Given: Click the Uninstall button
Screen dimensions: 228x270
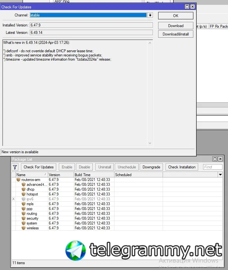Looking at the screenshot, I should pyautogui.click(x=104, y=167).
